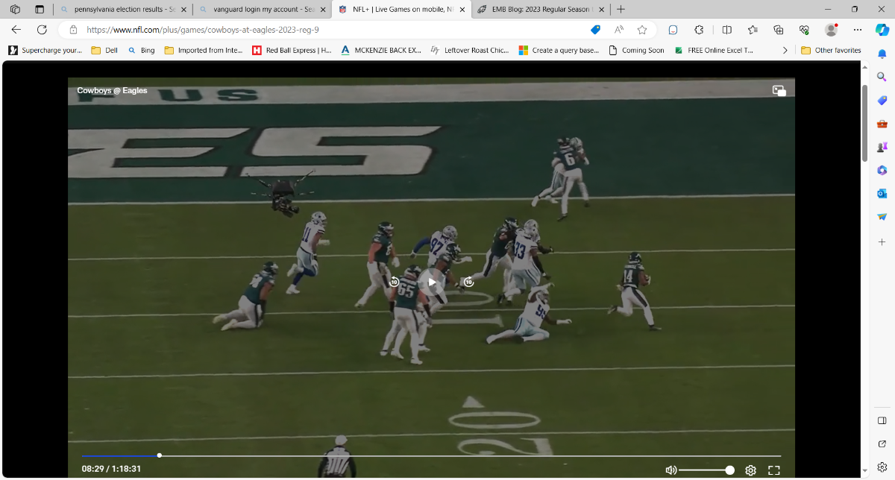Open browser Extensions puzzle icon

pyautogui.click(x=699, y=30)
